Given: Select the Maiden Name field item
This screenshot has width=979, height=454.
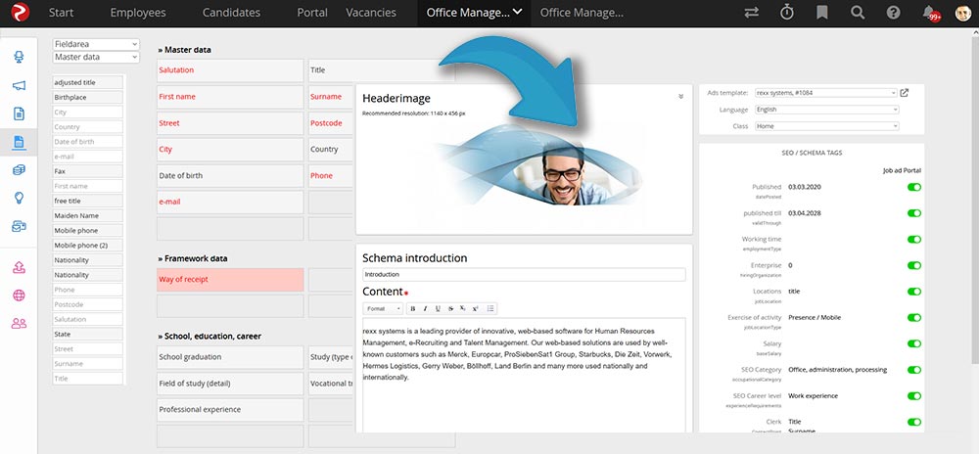Looking at the screenshot, I should [87, 216].
